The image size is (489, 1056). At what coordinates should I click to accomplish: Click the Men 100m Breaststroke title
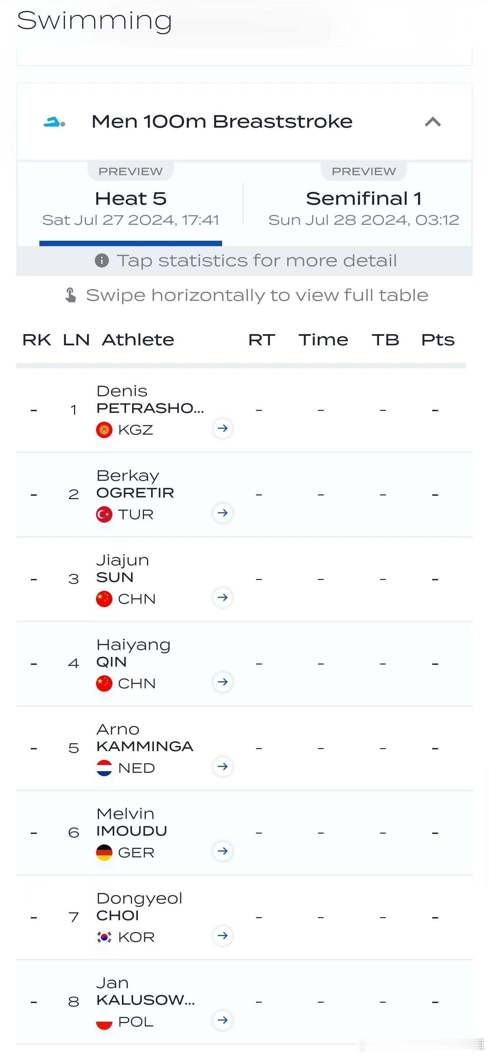[222, 122]
